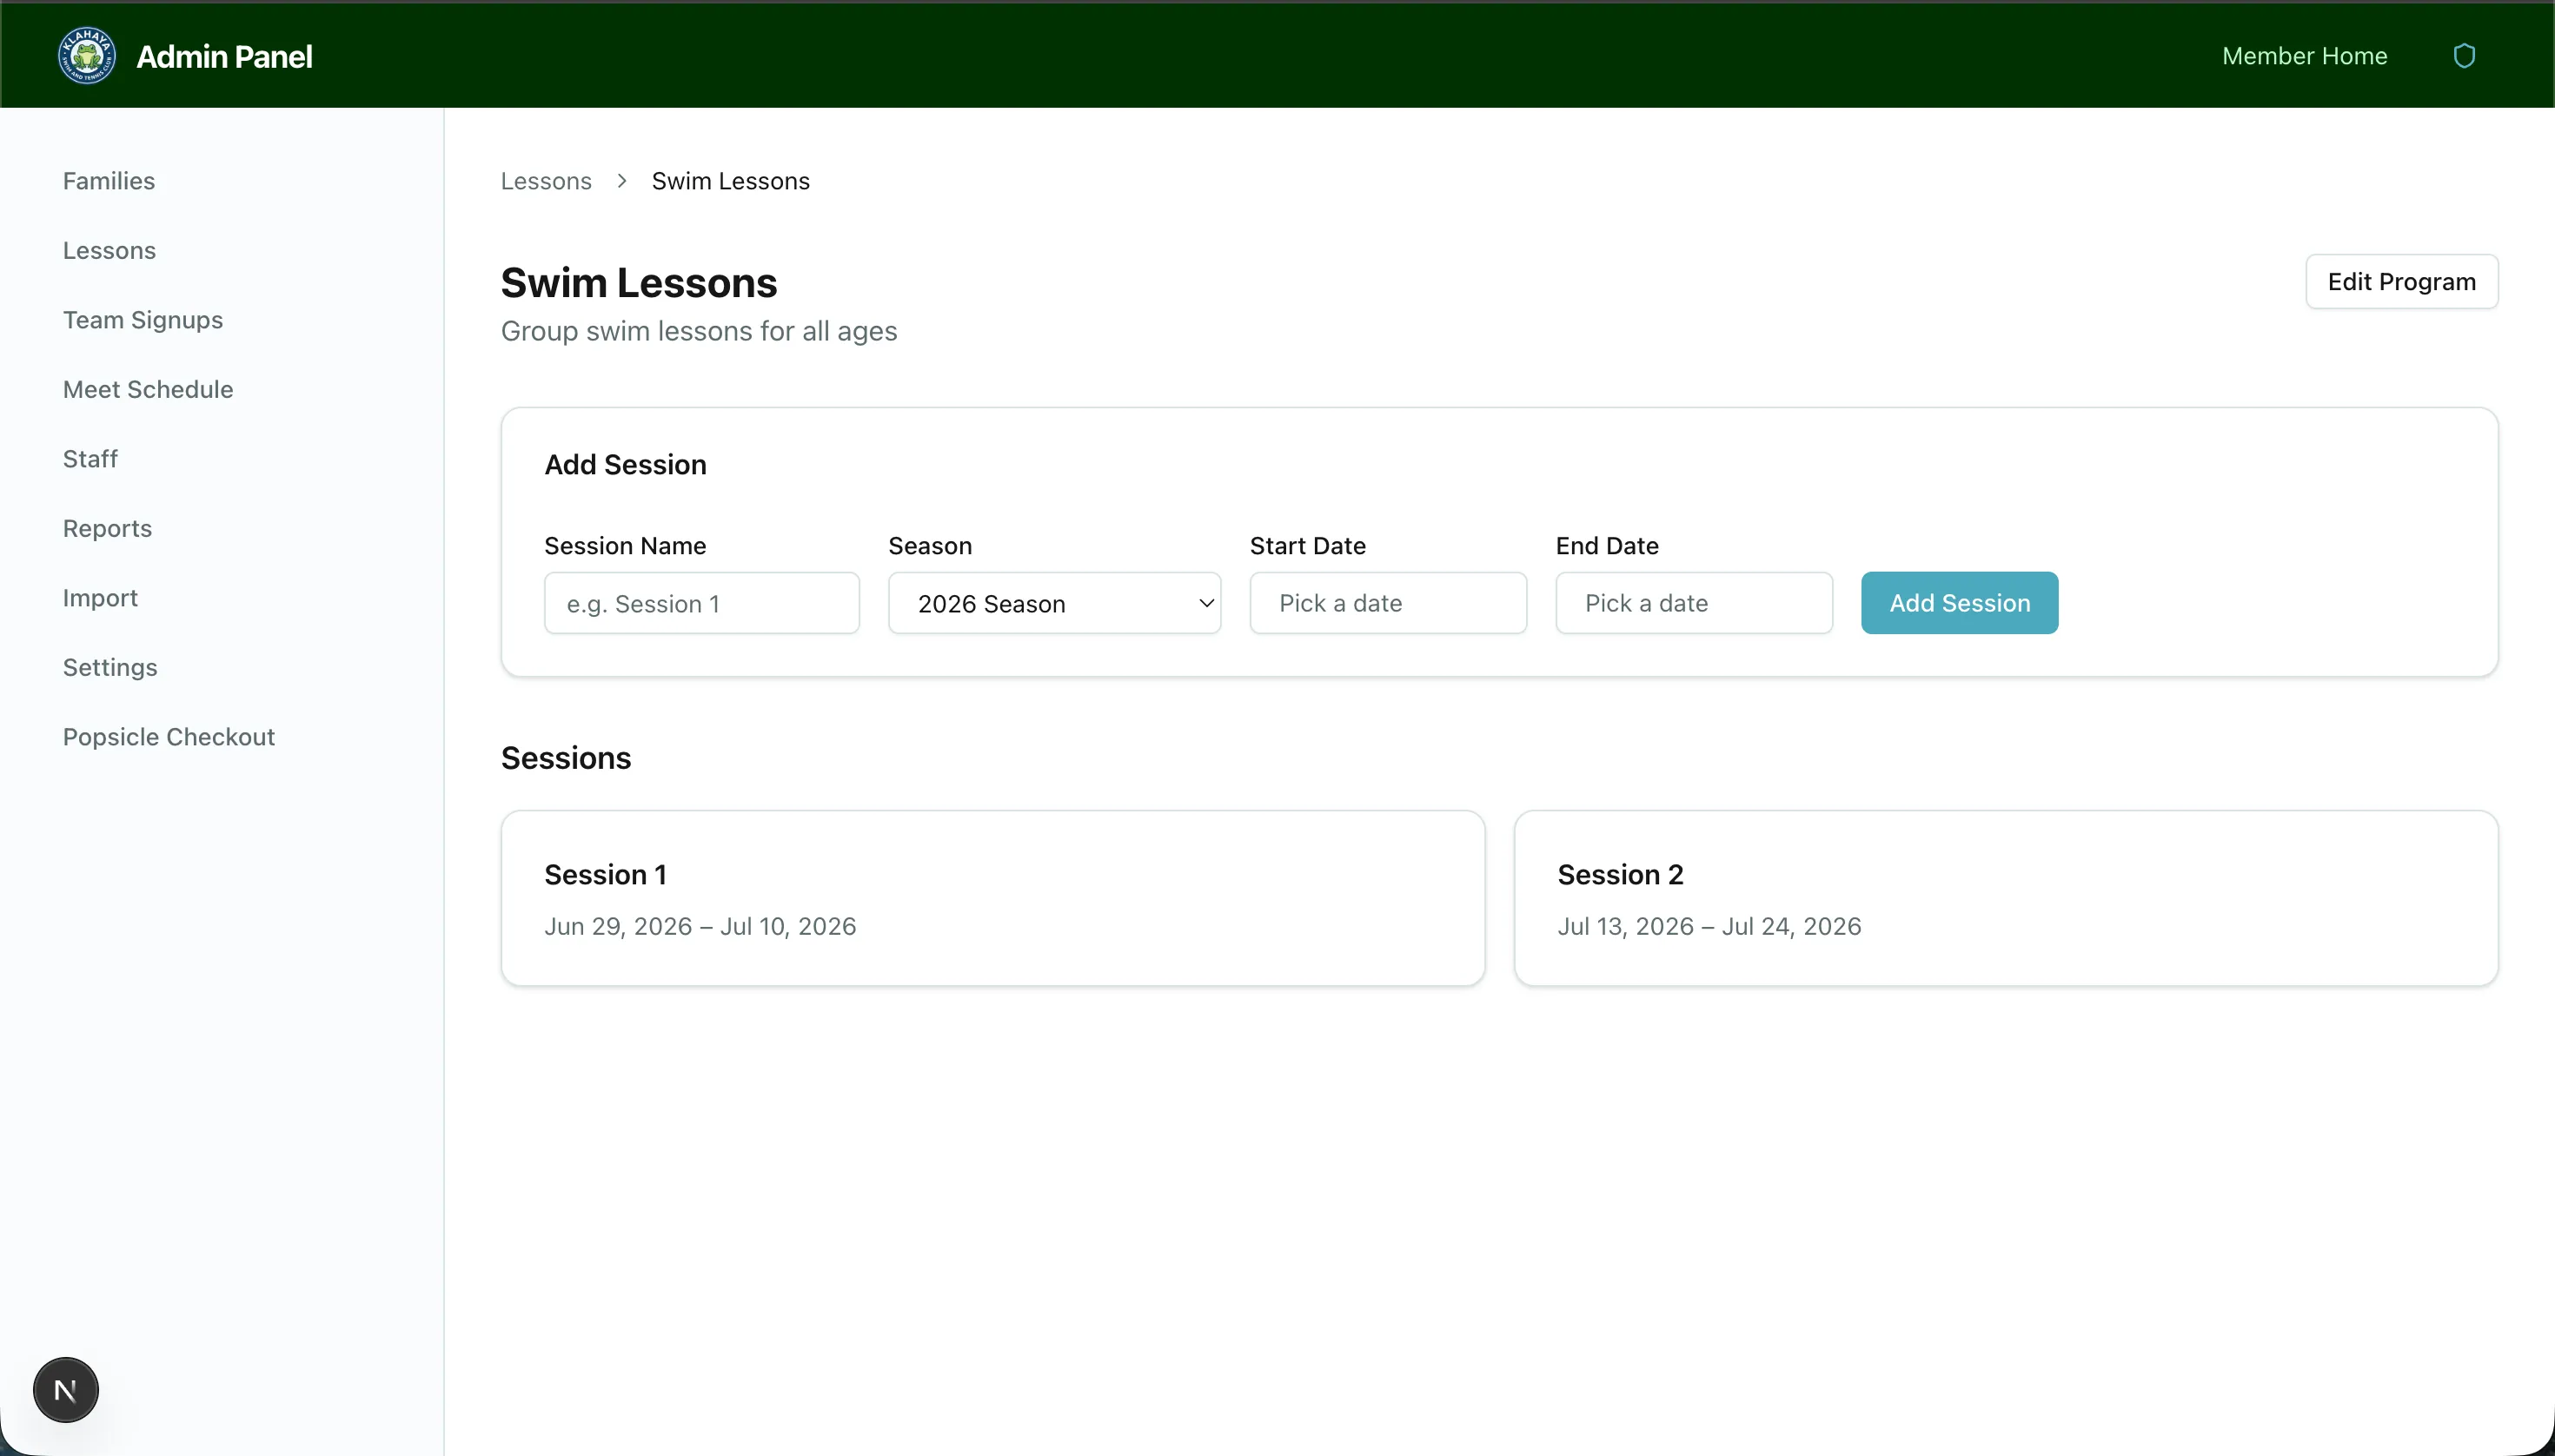Click the Edit Program button
2555x1456 pixels.
(x=2401, y=282)
